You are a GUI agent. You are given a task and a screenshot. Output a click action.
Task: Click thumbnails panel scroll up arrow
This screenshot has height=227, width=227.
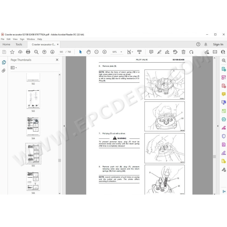pyautogui.click(x=59, y=75)
